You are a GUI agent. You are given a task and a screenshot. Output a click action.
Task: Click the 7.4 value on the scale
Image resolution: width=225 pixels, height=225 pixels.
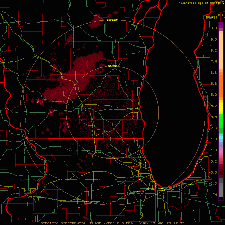pos(214,61)
